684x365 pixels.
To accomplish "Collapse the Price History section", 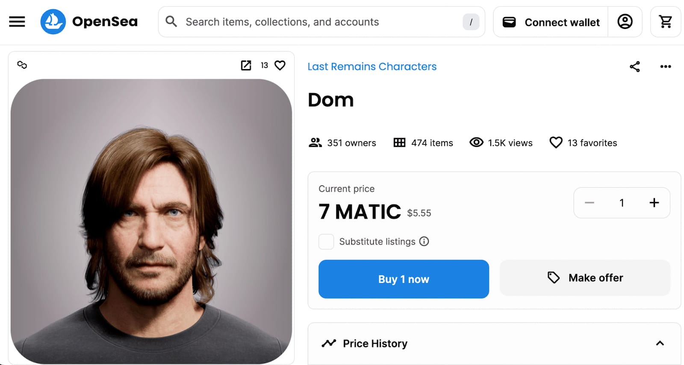I will (660, 343).
